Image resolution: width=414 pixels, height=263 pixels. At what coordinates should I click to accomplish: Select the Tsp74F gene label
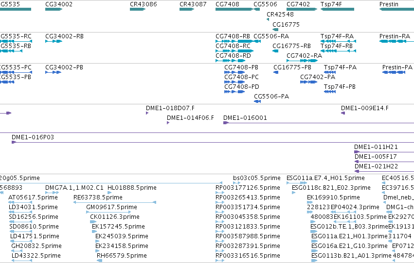(331, 4)
